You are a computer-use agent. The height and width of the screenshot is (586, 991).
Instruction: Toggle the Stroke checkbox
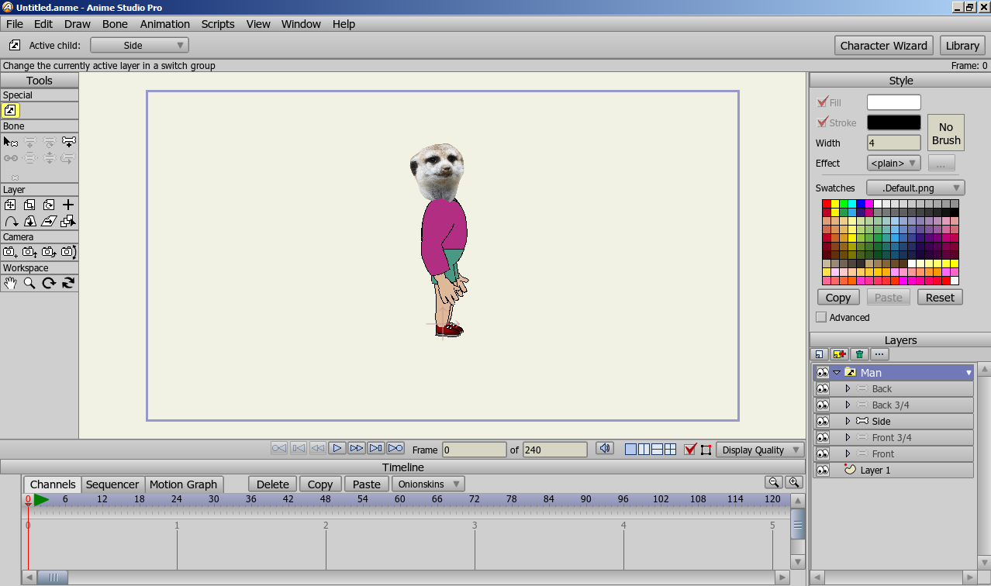(x=823, y=122)
